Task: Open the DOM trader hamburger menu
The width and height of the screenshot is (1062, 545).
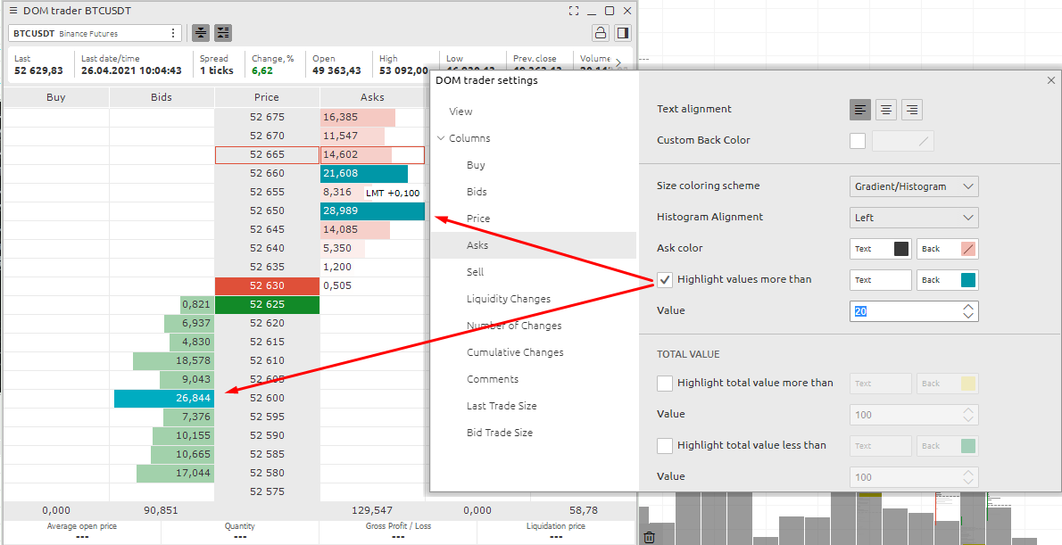Action: pyautogui.click(x=13, y=11)
